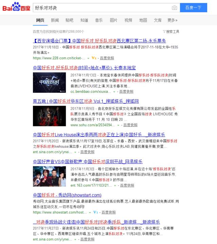Click the https://www.228.com.cn/ticket URL text

(x=59, y=58)
